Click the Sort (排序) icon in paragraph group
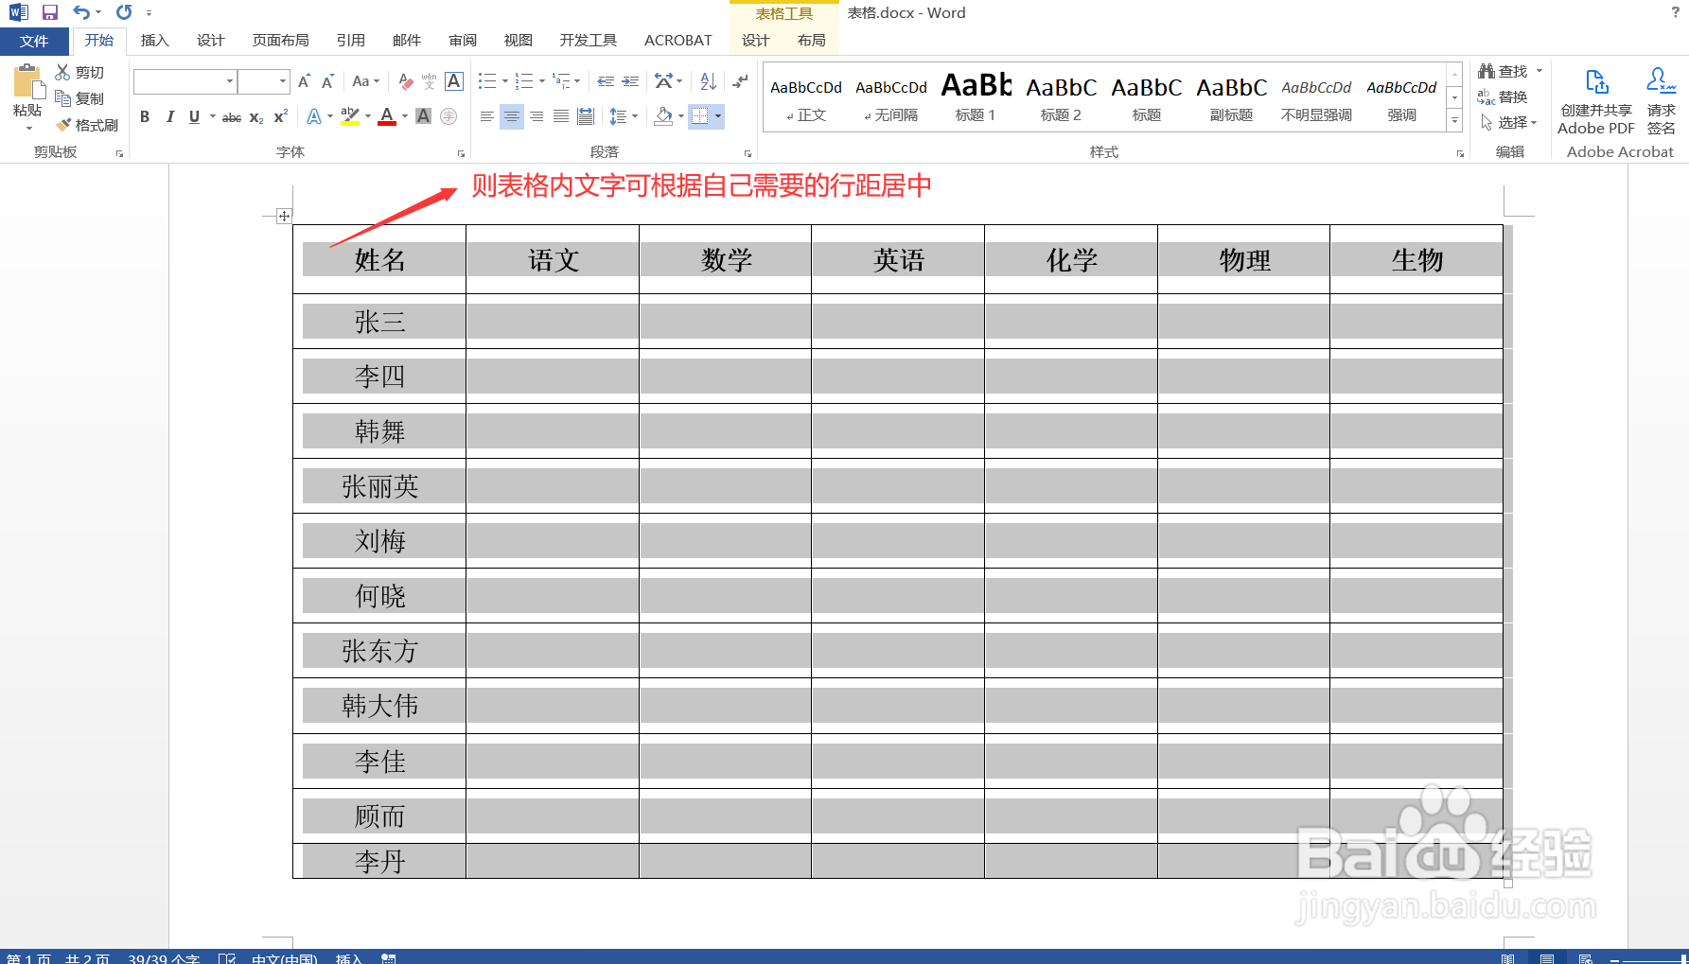The width and height of the screenshot is (1689, 964). (x=706, y=80)
